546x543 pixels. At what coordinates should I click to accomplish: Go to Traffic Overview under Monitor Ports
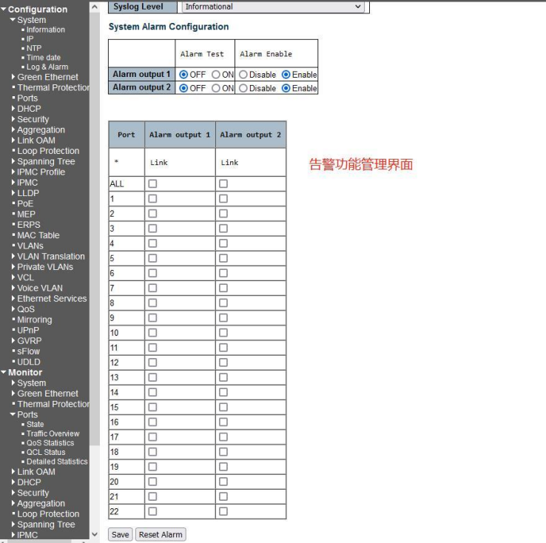tap(53, 434)
